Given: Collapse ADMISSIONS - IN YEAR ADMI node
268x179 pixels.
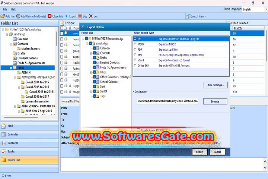Looking at the screenshot, I should click(x=15, y=78).
